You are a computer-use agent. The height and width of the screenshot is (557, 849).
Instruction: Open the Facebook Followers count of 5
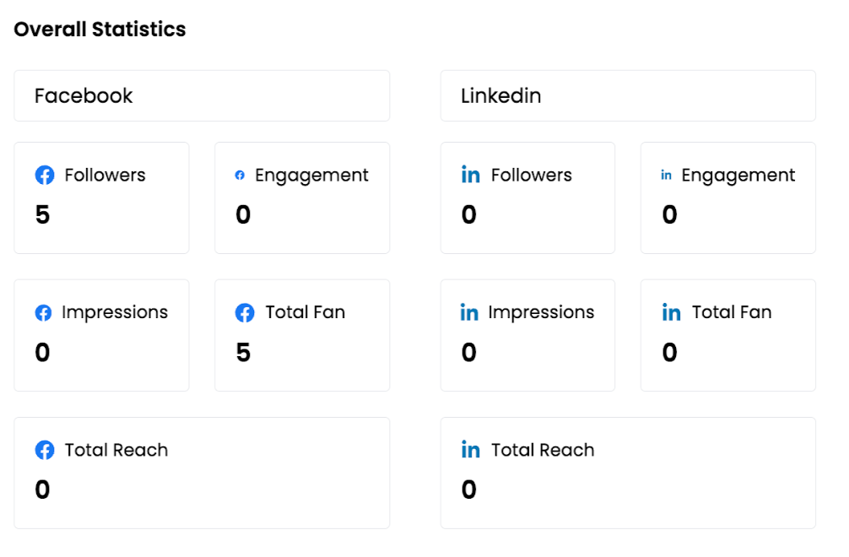(42, 215)
